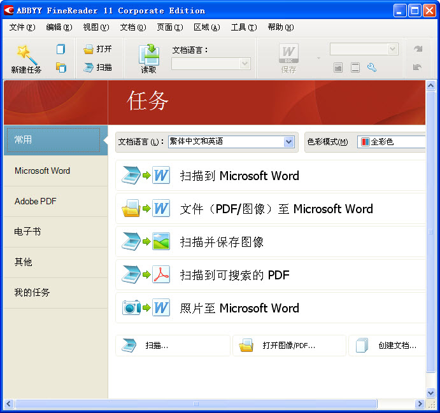Start the 照片至 Microsoft Word task
Image resolution: width=440 pixels, height=413 pixels.
271,308
